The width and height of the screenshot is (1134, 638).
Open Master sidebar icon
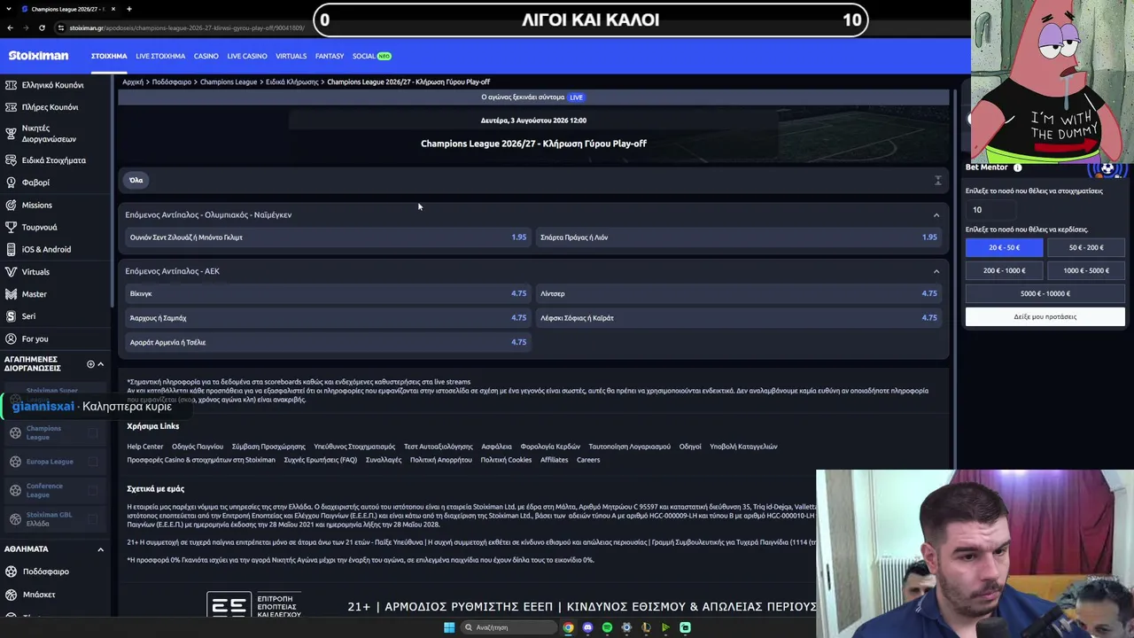tap(12, 294)
